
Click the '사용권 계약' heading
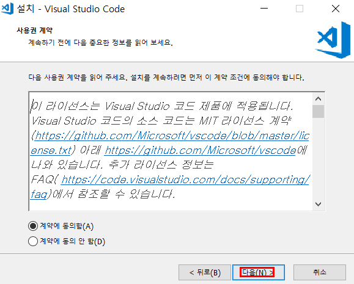34,30
